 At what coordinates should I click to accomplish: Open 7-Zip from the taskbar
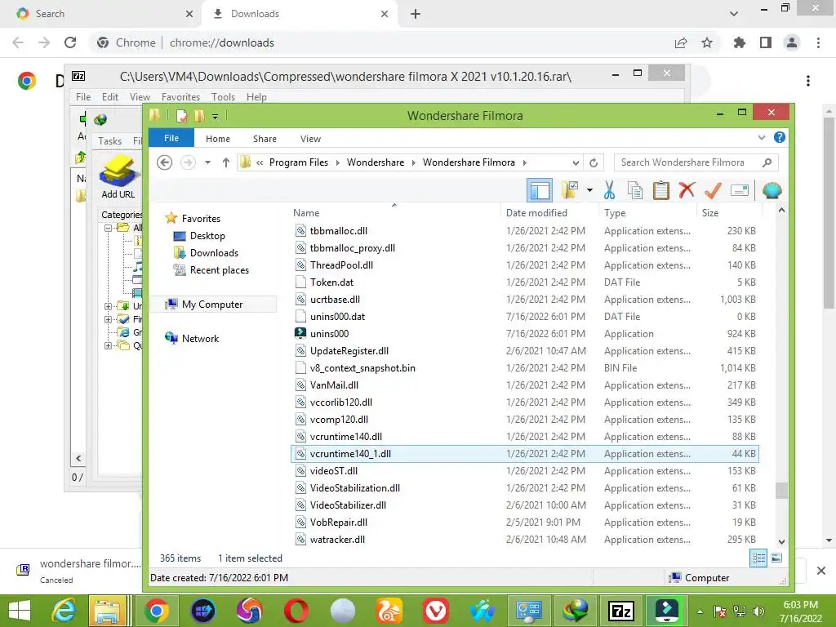pyautogui.click(x=621, y=611)
